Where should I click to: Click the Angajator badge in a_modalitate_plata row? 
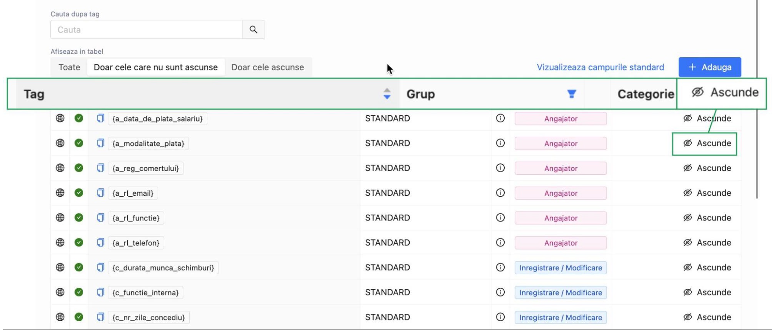(561, 143)
